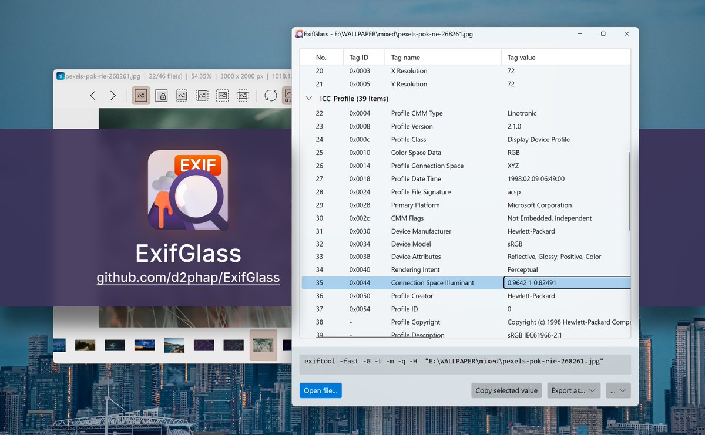Viewport: 705px width, 435px height.
Task: Select the "Profile CMM Type" row
Action: pos(466,113)
